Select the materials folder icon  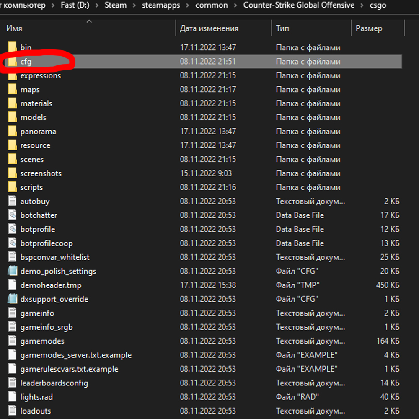[x=12, y=103]
